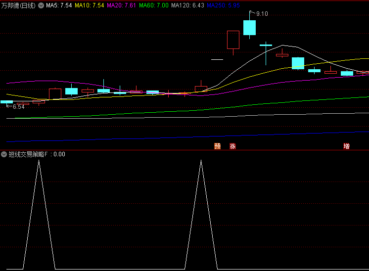Click the 增 event marker icon
This screenshot has height=271, width=369.
[346, 146]
